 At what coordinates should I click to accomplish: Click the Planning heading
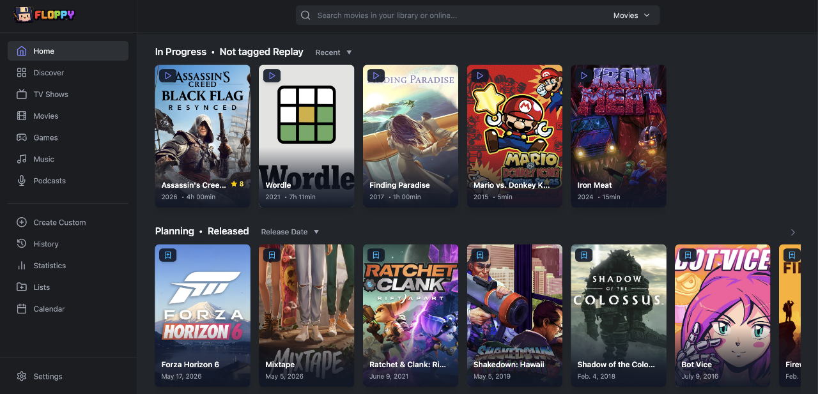(174, 231)
